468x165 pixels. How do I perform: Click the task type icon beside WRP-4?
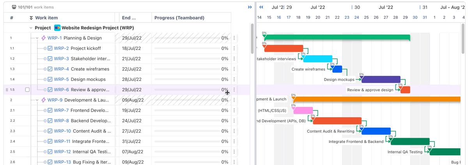point(50,69)
